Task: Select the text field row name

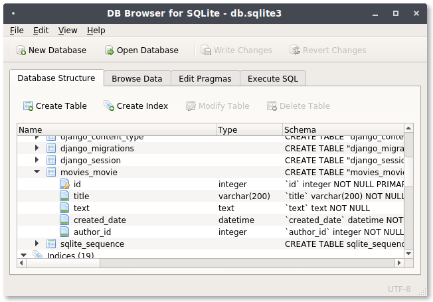Action: tap(81, 208)
